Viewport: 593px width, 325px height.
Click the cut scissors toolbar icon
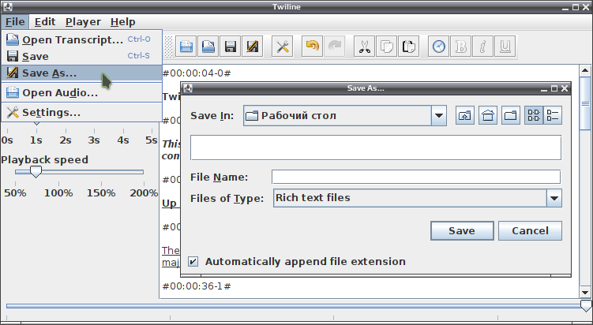click(364, 47)
